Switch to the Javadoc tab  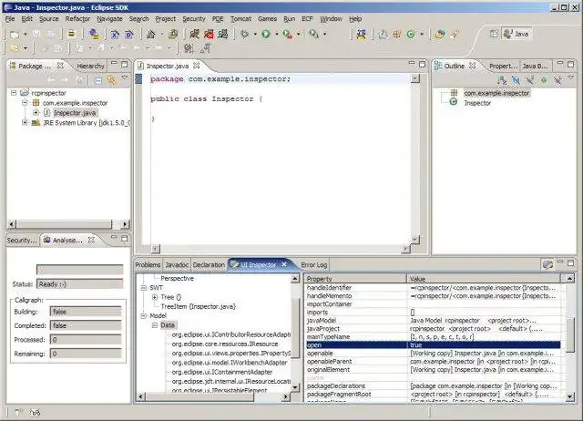pos(177,265)
